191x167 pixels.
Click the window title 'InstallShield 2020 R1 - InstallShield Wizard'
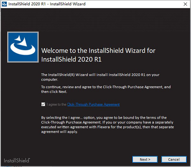click(x=48, y=4)
